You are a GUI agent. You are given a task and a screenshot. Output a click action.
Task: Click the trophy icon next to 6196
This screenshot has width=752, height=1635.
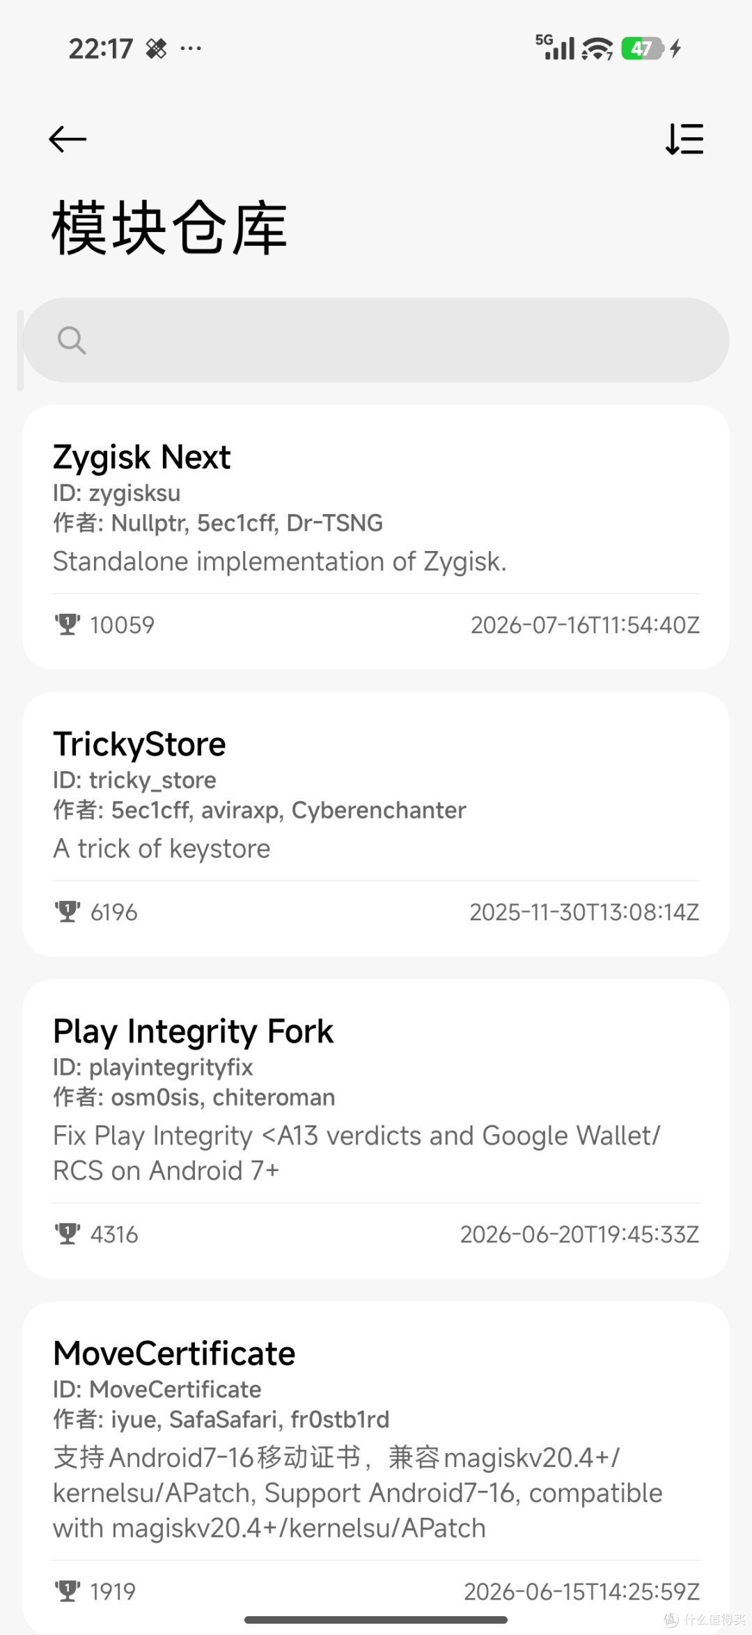pos(68,912)
